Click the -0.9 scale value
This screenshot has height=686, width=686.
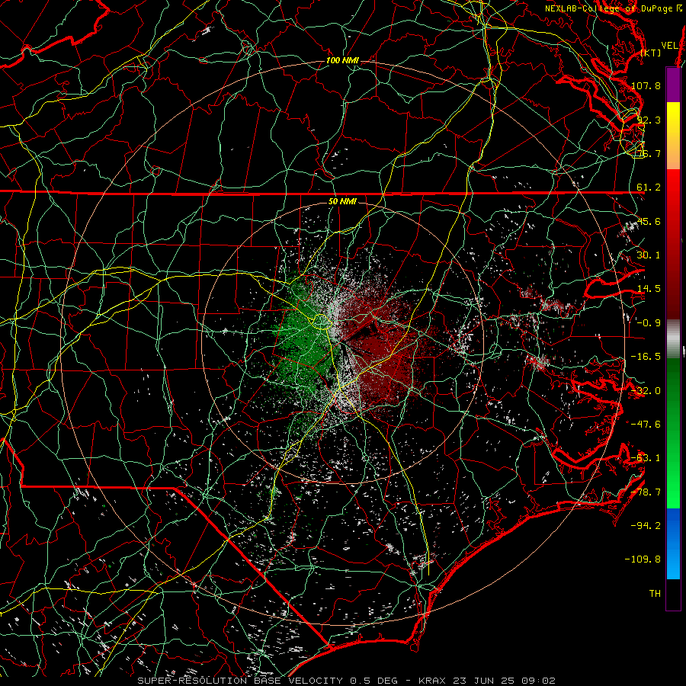(x=649, y=323)
